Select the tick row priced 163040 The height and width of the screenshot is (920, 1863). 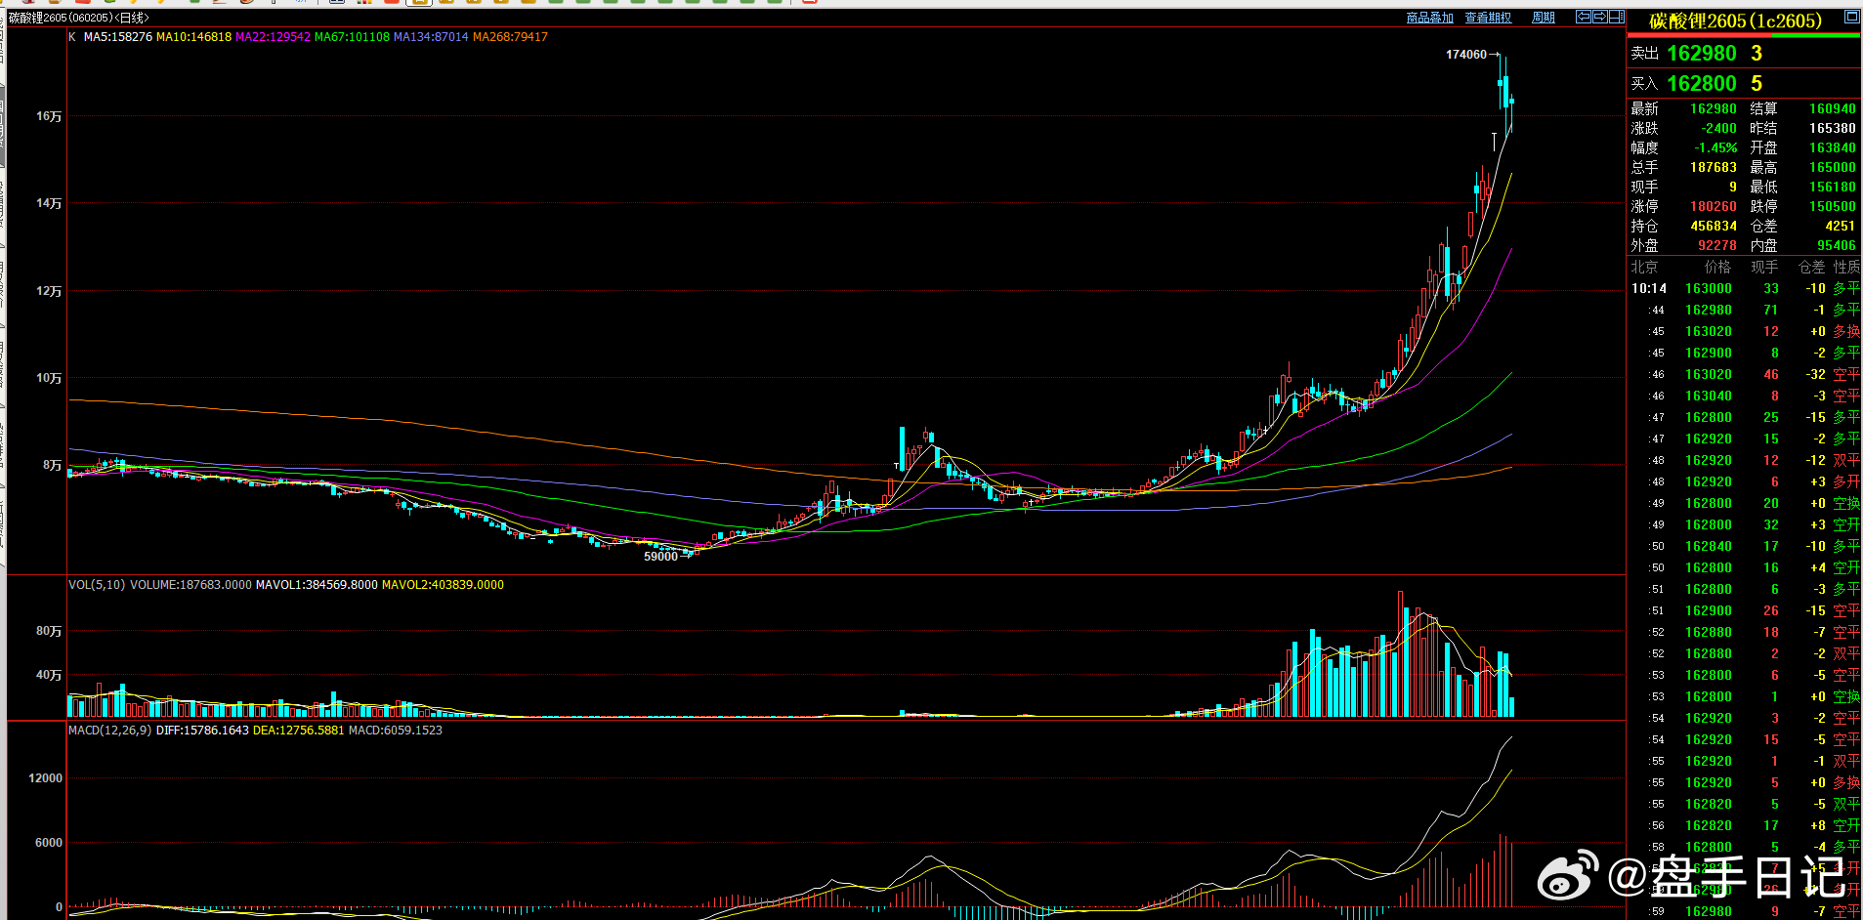(1745, 397)
